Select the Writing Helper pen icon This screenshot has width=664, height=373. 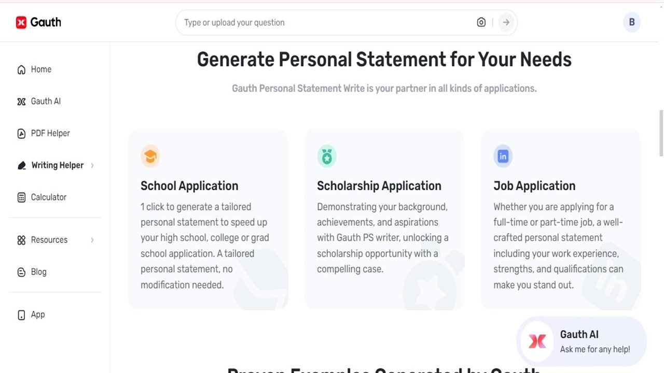[x=21, y=165]
